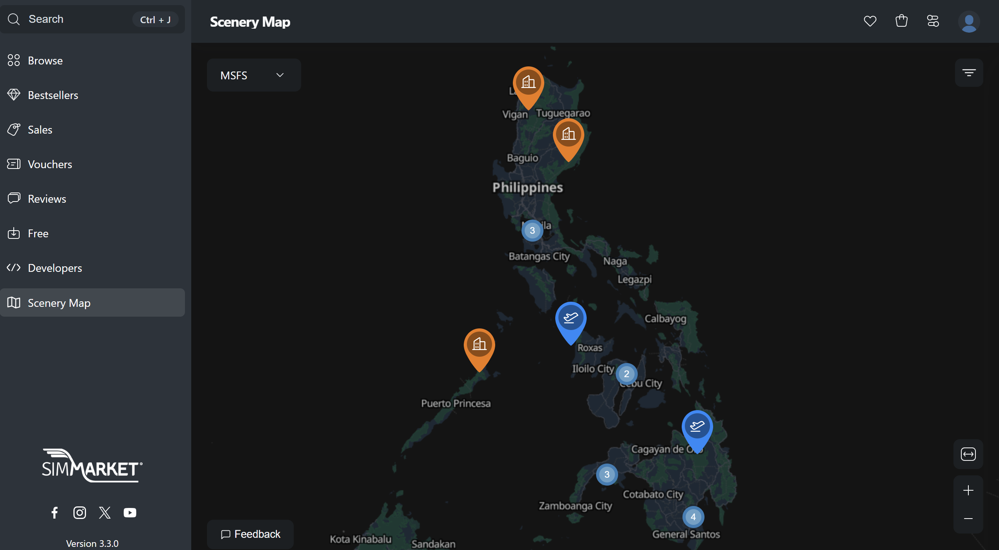Open the settings sliders icon

[x=933, y=21]
